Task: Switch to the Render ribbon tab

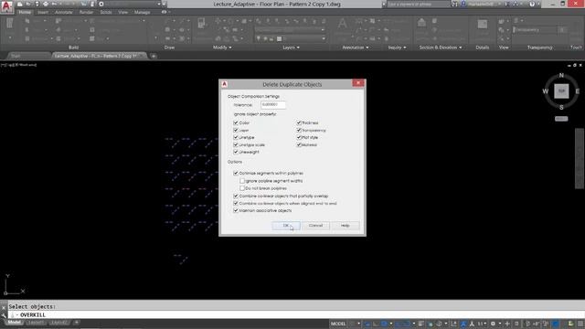Action: [86, 12]
